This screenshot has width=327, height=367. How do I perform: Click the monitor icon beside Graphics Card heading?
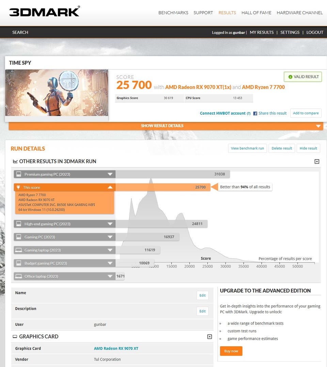15,337
